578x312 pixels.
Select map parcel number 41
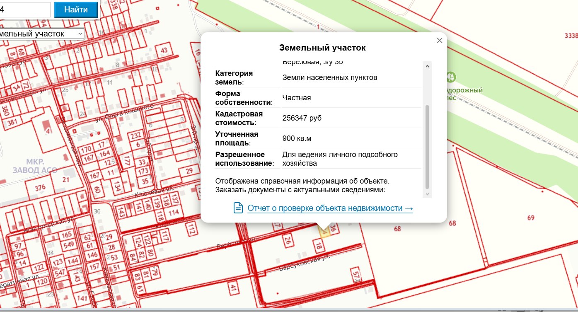click(234, 288)
